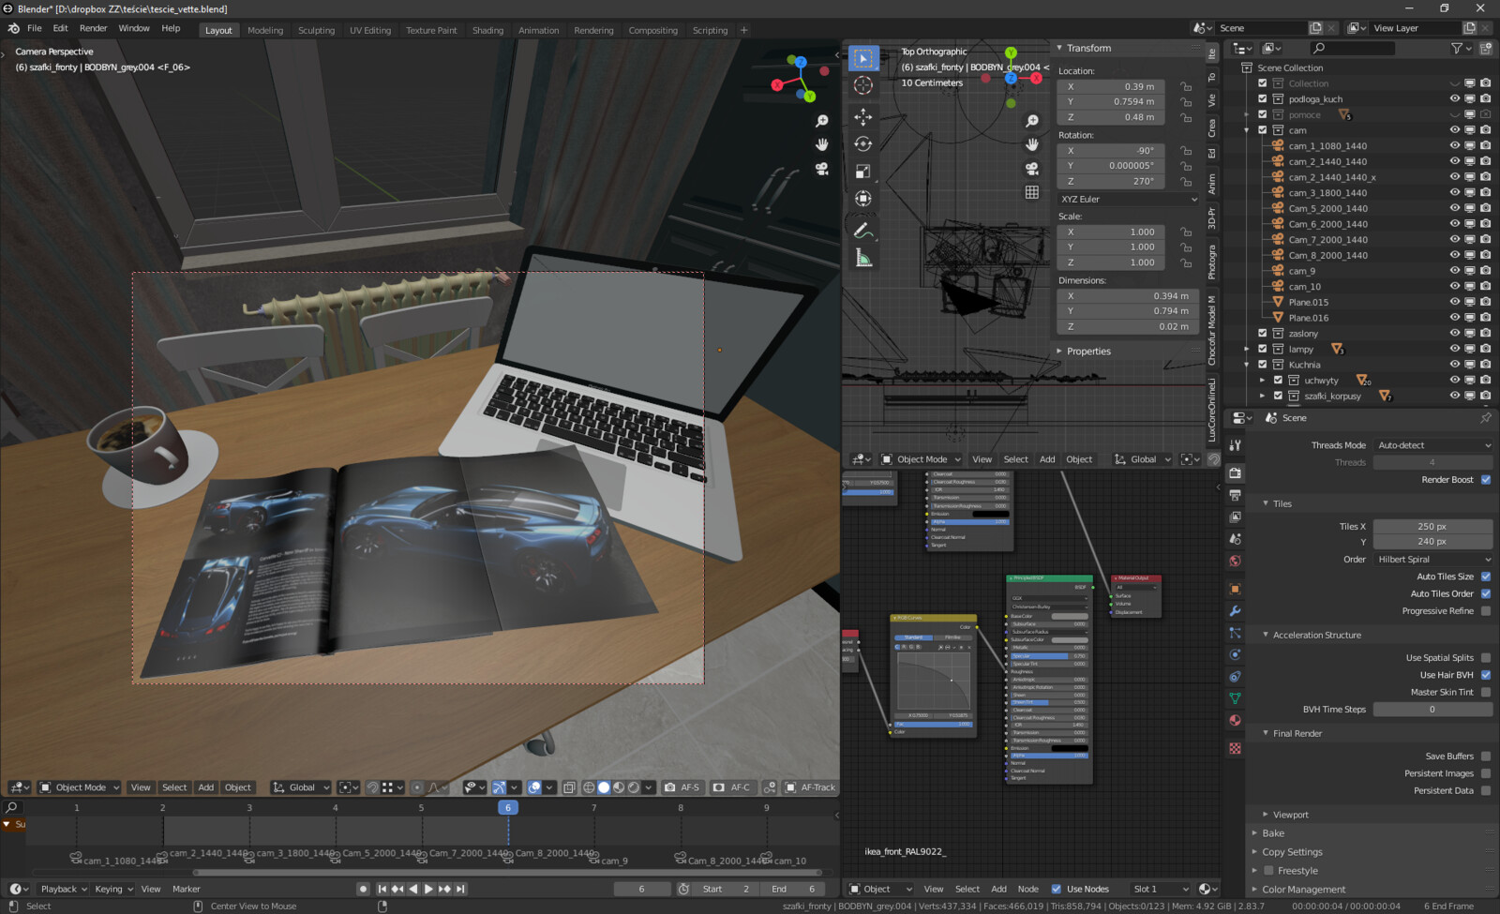The height and width of the screenshot is (914, 1500).
Task: Enable Save Buffers checkbox
Action: tap(1486, 757)
